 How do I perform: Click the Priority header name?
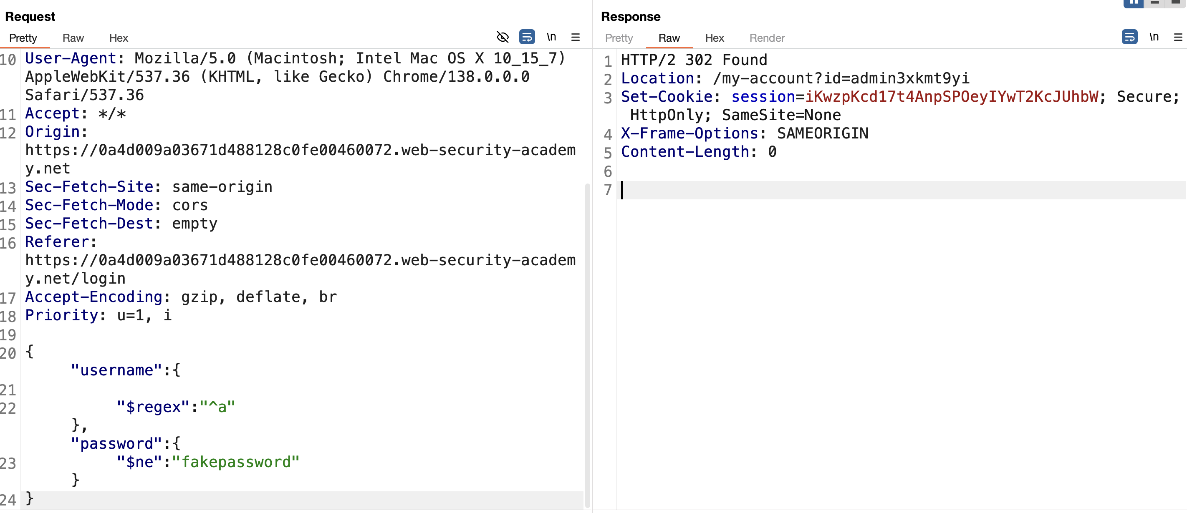[61, 315]
